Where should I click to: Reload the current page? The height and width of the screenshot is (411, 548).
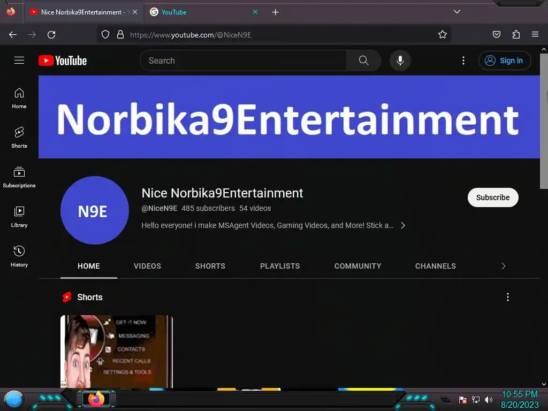coord(51,35)
